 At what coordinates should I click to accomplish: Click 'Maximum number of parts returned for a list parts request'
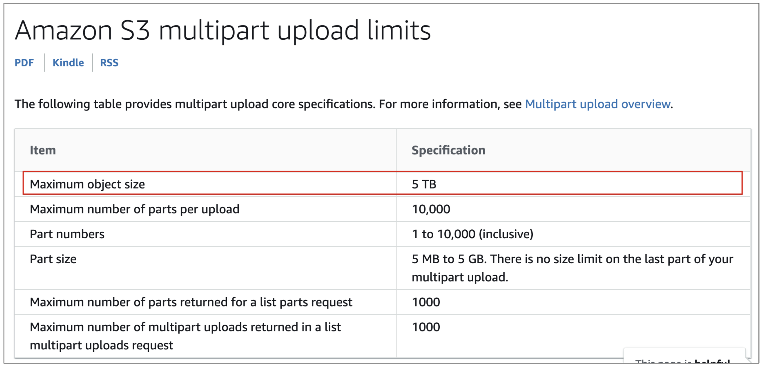191,302
